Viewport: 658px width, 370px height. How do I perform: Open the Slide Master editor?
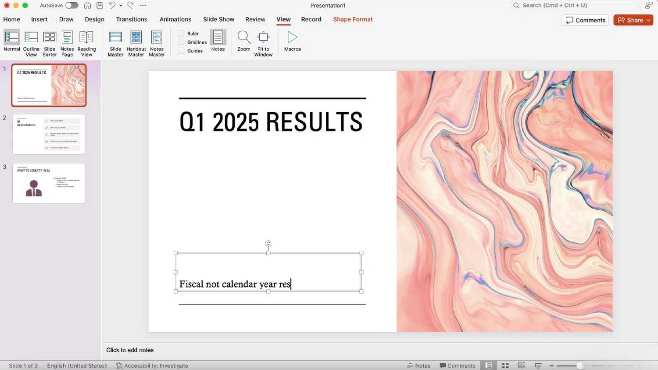[x=115, y=43]
